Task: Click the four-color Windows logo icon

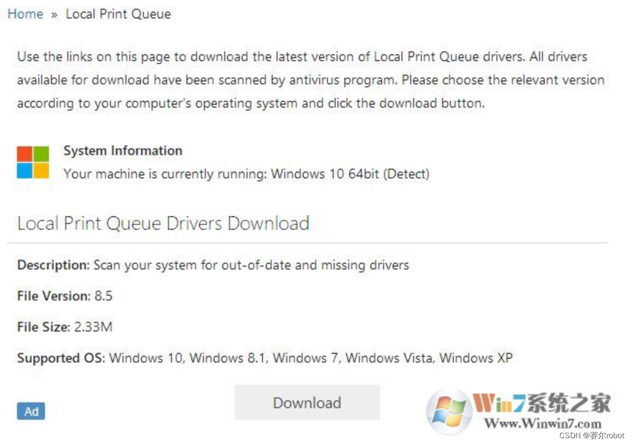Action: (x=33, y=162)
